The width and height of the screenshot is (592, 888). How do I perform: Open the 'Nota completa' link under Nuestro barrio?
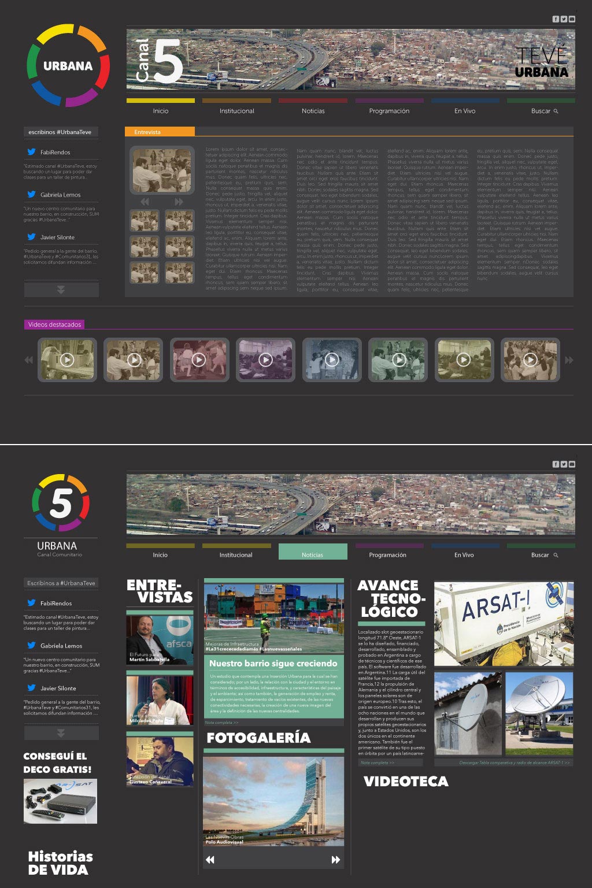pos(221,723)
